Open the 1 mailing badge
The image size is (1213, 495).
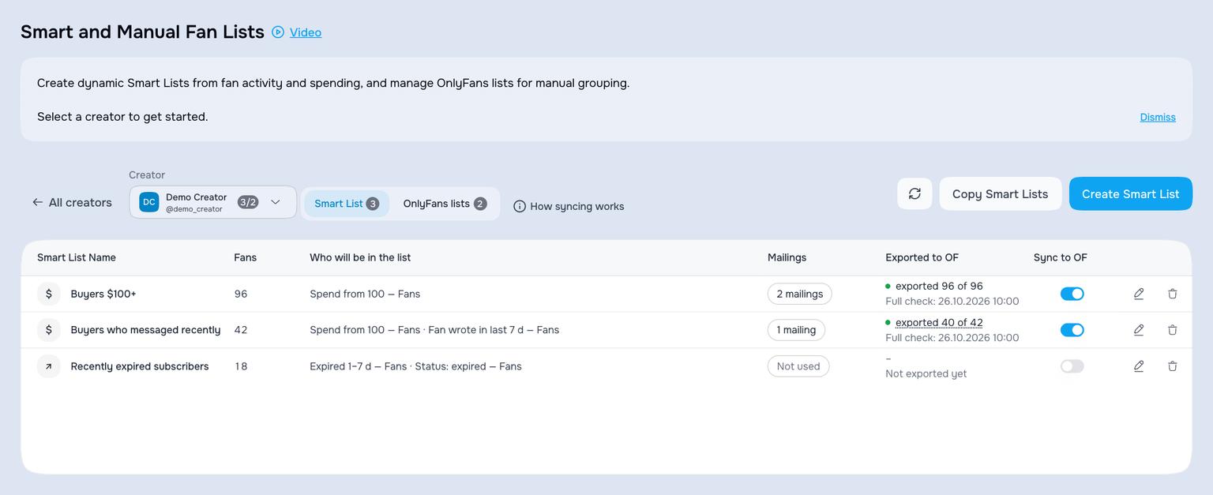pos(796,330)
